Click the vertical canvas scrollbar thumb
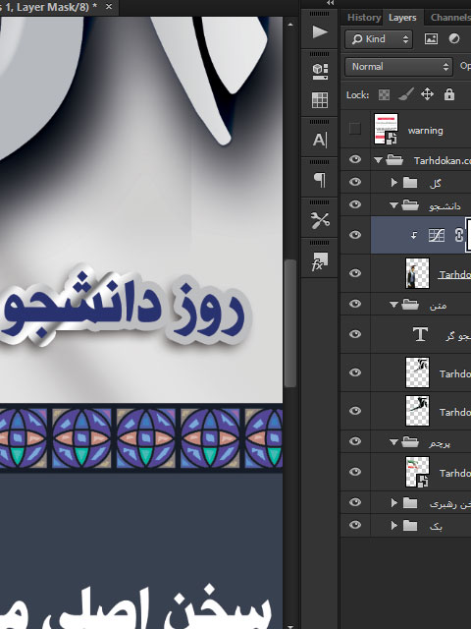The image size is (471, 629). (x=290, y=323)
